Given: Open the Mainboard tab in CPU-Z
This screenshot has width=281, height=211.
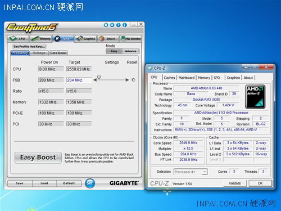Looking at the screenshot, I should tap(187, 78).
